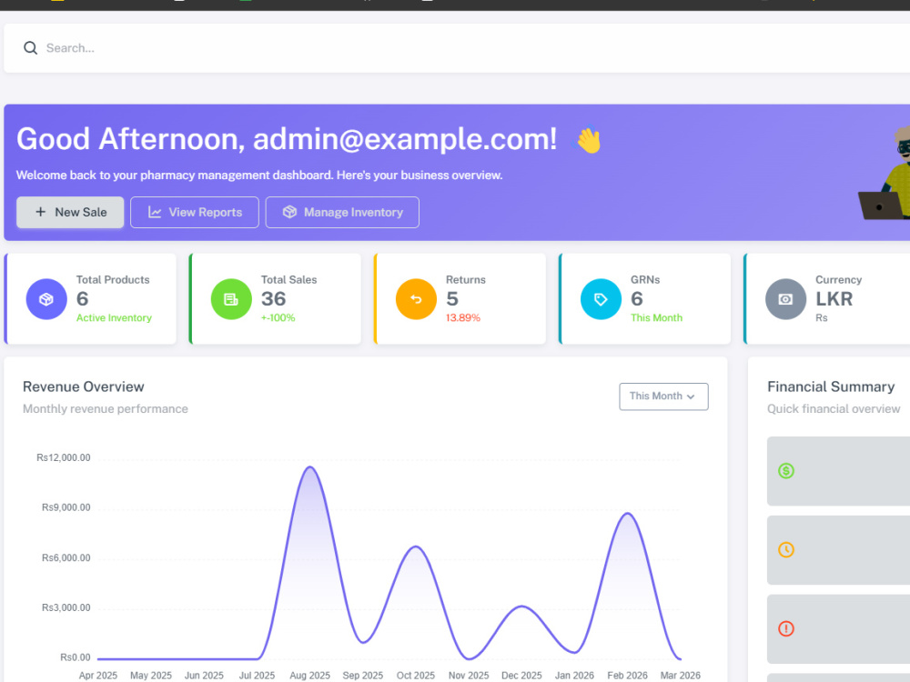Click the "LKR" currency value
Image resolution: width=910 pixels, height=682 pixels.
834,299
